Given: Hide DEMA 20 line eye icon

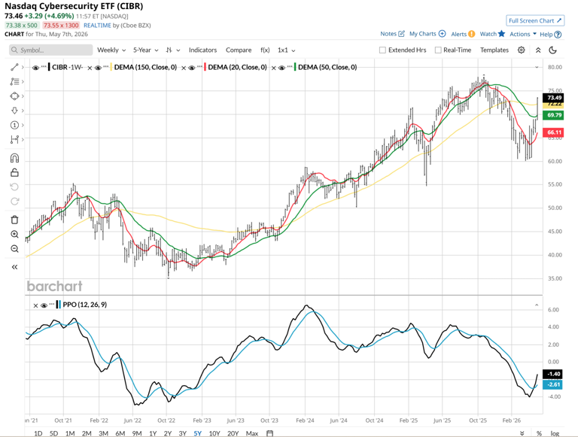Looking at the screenshot, I should tap(192, 68).
